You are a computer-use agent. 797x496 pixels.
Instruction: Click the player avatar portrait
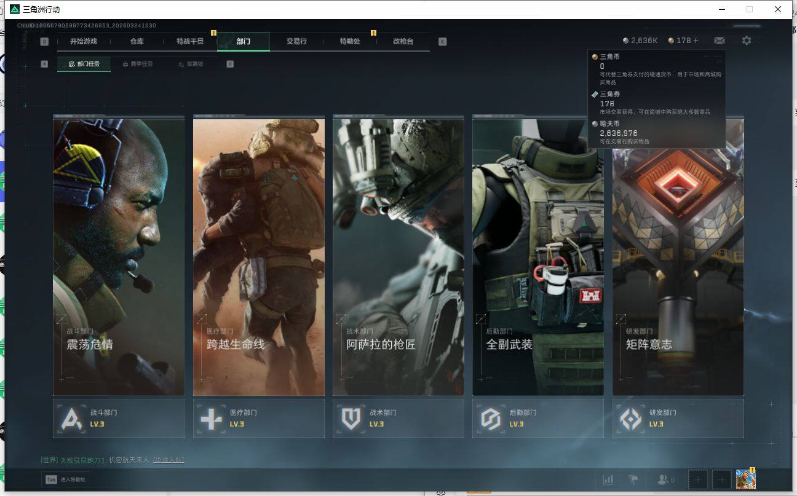click(745, 479)
